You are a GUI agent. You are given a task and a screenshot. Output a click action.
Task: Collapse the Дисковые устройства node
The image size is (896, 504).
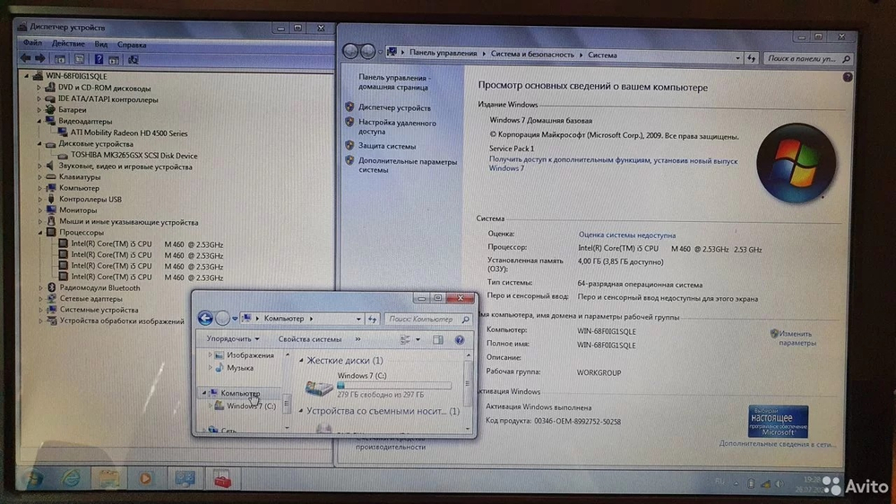pyautogui.click(x=39, y=144)
